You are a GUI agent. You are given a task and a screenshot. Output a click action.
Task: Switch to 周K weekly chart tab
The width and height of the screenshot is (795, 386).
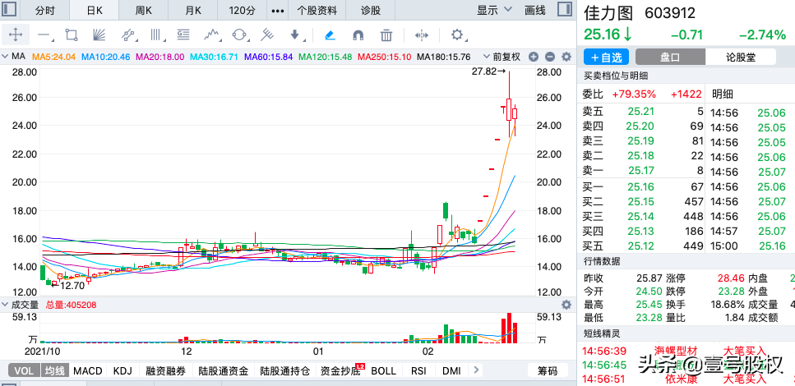click(144, 10)
